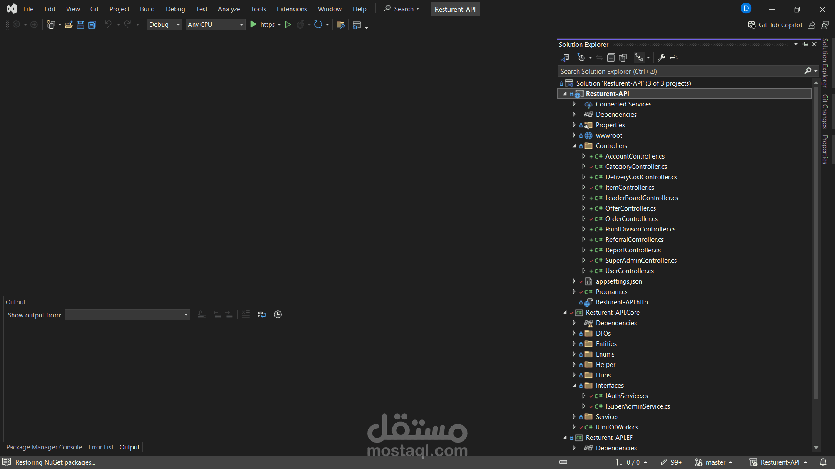Open the Build menu
Image resolution: width=835 pixels, height=469 pixels.
[147, 9]
